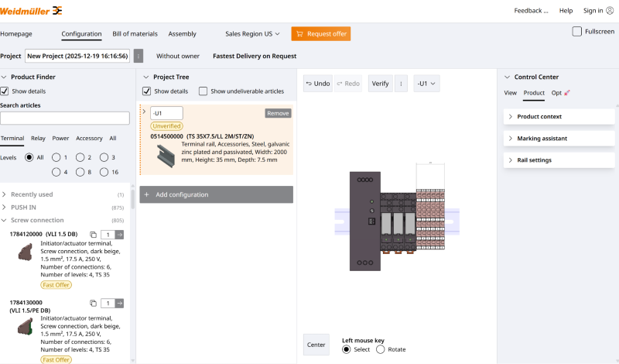619x364 pixels.
Task: Open the Assembly tab
Action: tap(182, 34)
